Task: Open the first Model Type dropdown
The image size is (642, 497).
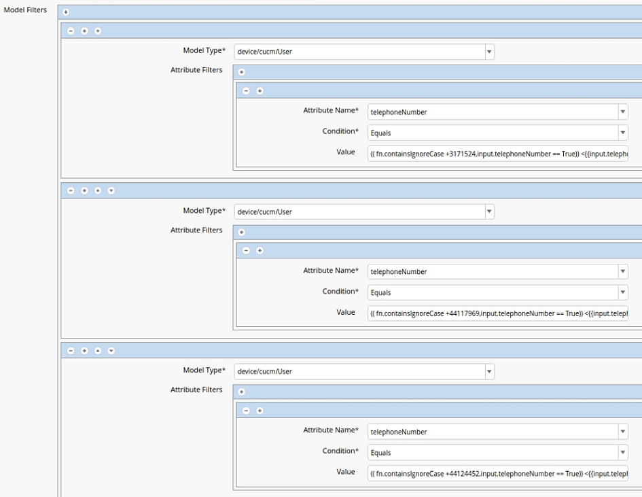Action: (x=488, y=51)
